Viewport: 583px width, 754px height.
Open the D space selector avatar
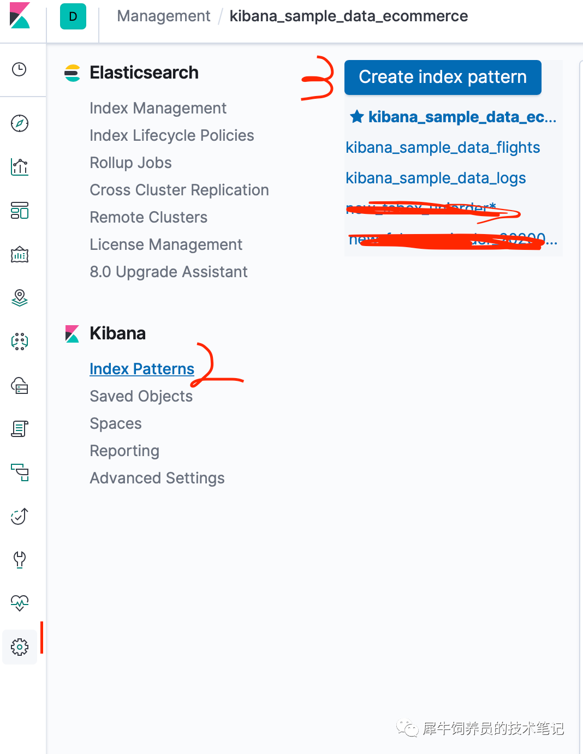[x=73, y=16]
